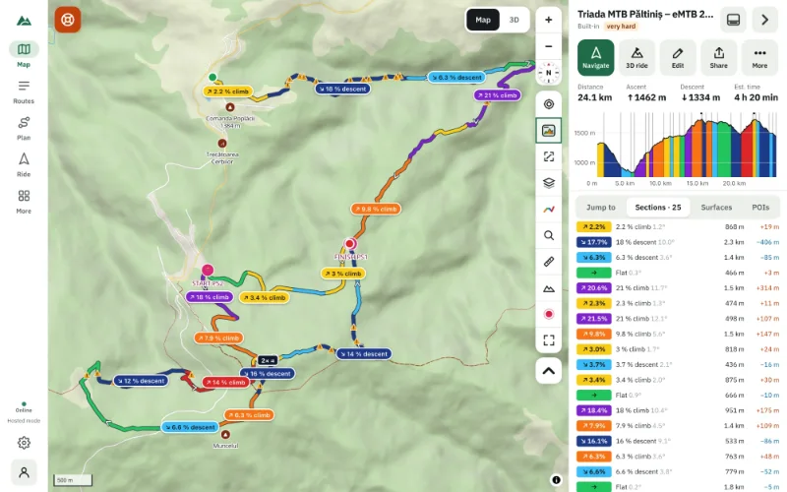Click the fit-route-to-screen icon
The image size is (787, 492).
click(549, 156)
